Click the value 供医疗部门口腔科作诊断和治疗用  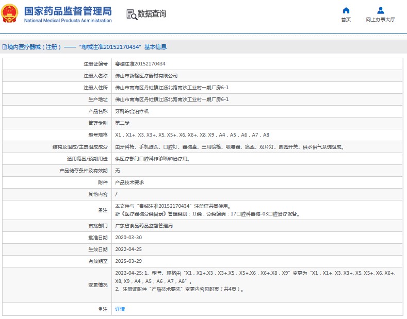click(x=152, y=159)
